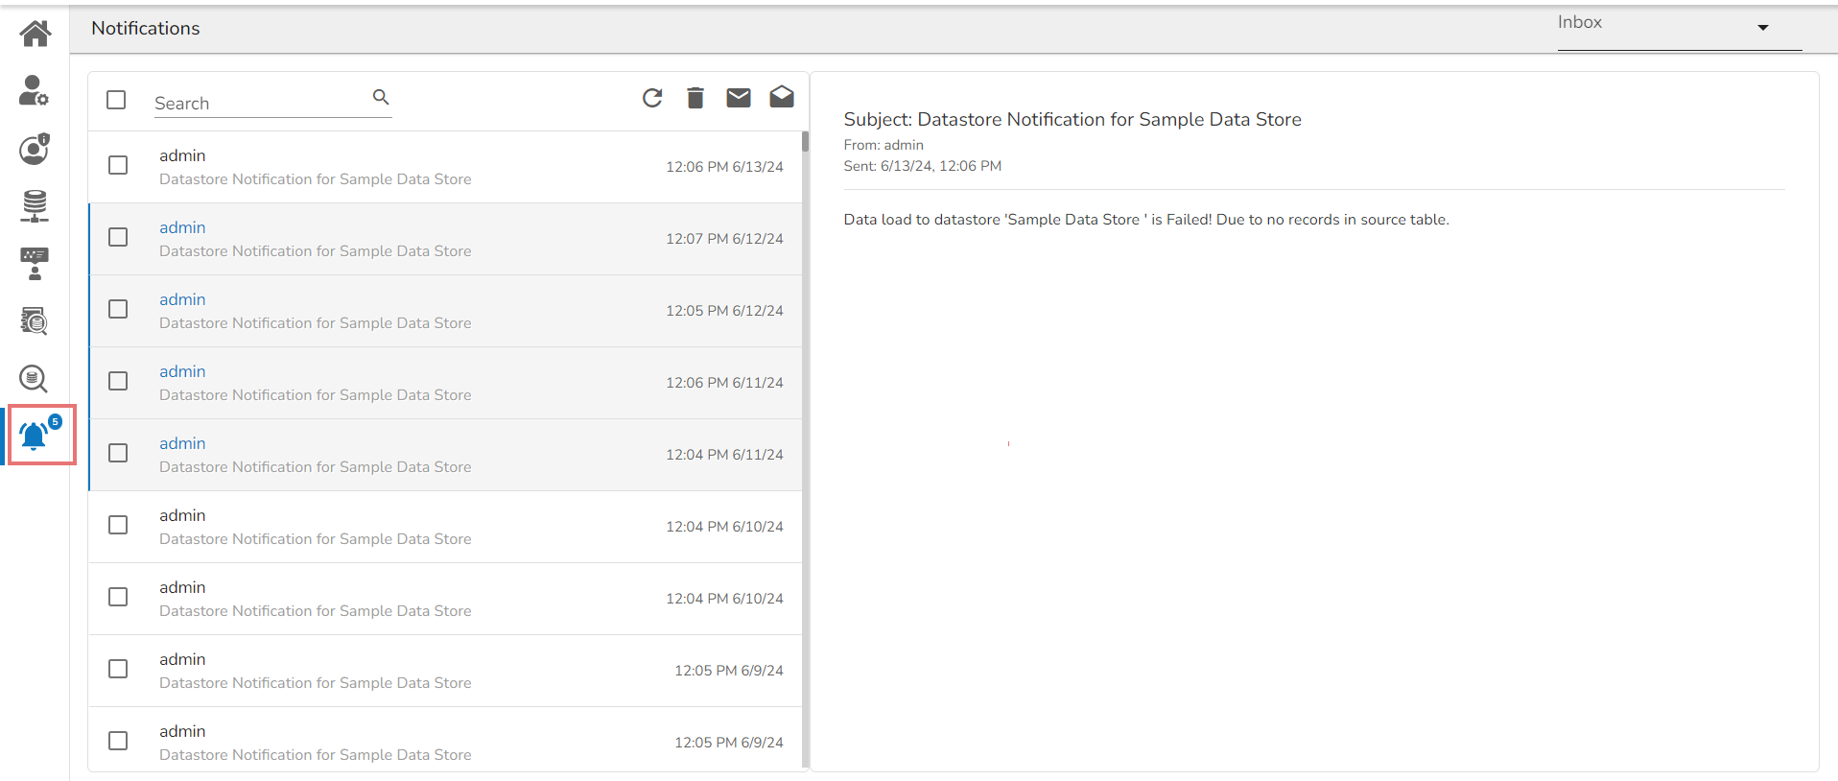Click the search magnifier icon
Image resolution: width=1838 pixels, height=781 pixels.
pyautogui.click(x=381, y=97)
